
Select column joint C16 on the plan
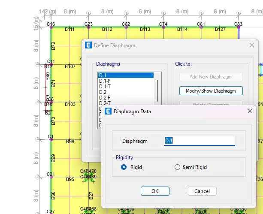51,27
